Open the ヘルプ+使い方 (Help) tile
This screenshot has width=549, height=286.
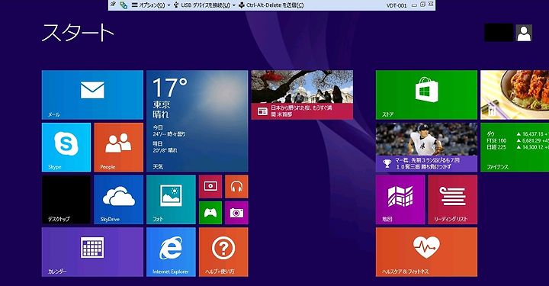[x=223, y=252]
